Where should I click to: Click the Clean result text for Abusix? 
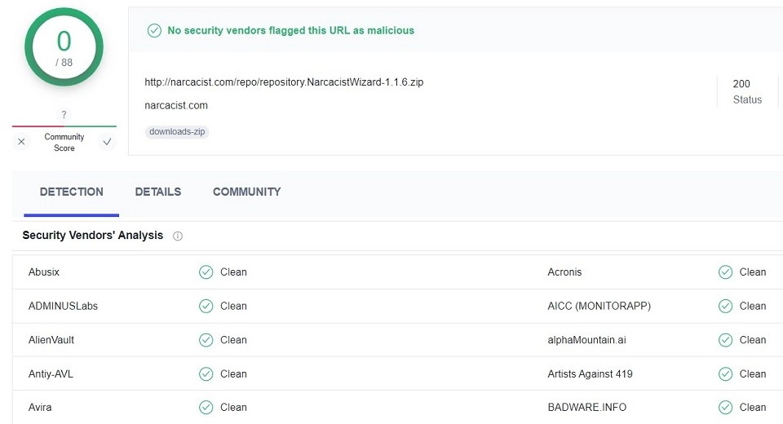[x=233, y=272]
